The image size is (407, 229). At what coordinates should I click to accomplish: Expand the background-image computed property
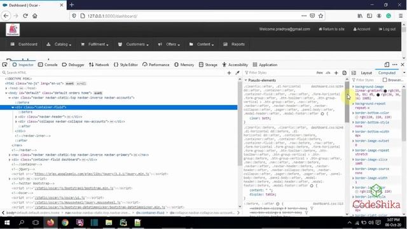(x=353, y=87)
